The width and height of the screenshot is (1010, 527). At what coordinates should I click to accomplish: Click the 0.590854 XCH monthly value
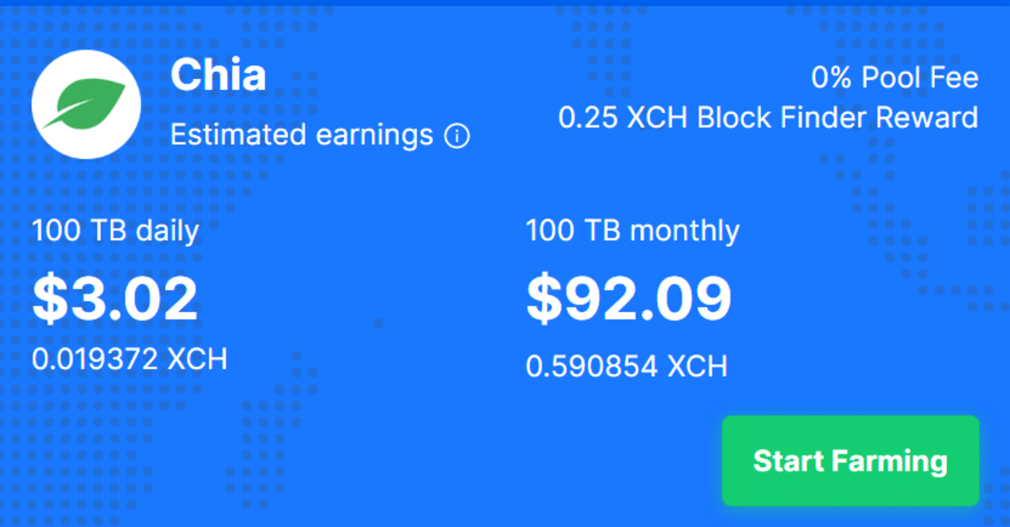click(x=627, y=366)
